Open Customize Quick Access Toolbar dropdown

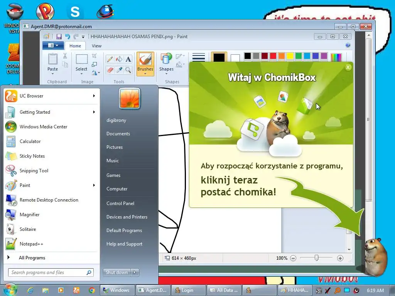coord(83,37)
